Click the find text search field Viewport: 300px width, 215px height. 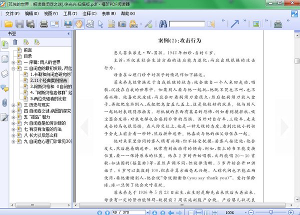coord(186,24)
